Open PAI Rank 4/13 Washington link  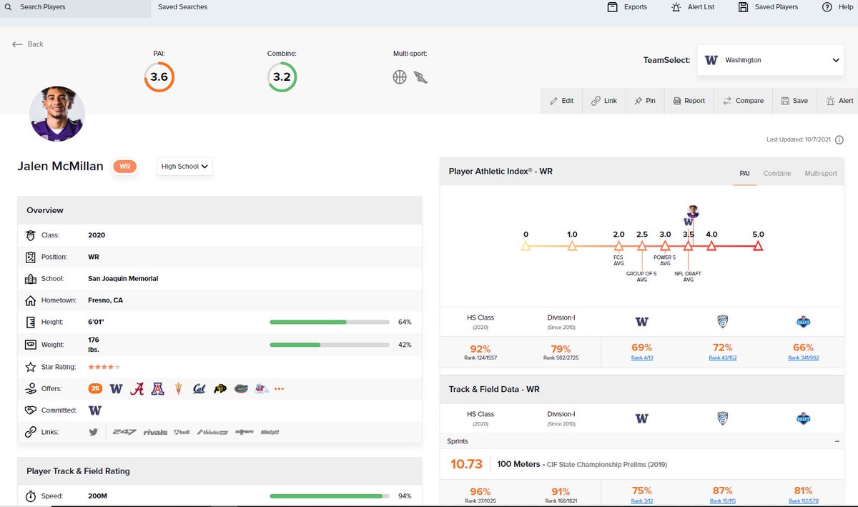pos(641,358)
